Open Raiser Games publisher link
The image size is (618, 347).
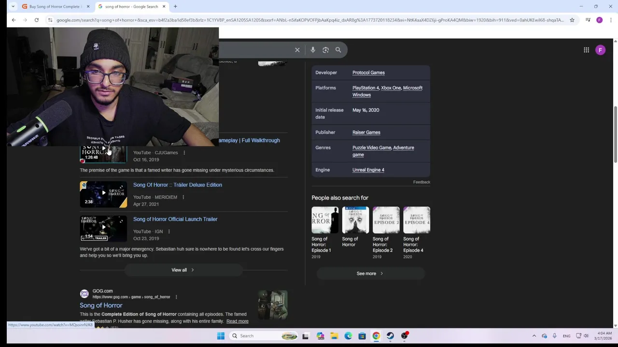(366, 133)
